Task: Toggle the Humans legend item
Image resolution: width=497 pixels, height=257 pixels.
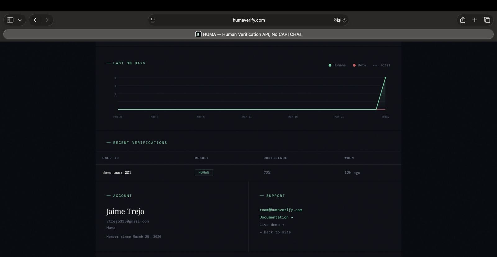Action: point(337,65)
